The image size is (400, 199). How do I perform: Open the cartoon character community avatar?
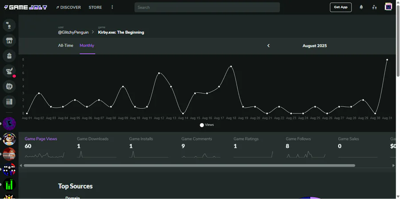(9, 139)
